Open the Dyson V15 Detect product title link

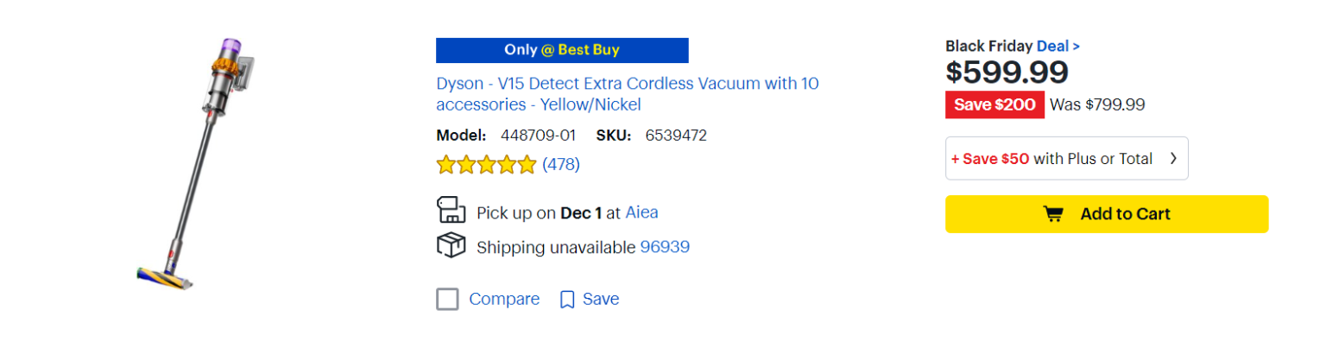pos(627,94)
